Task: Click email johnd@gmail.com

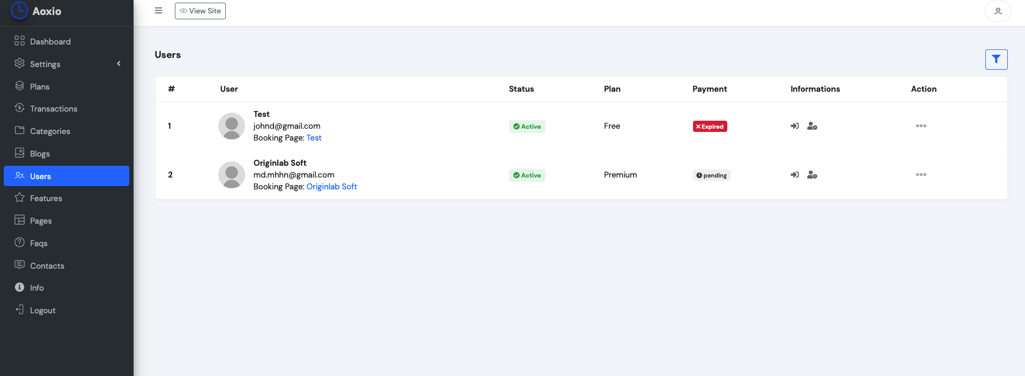Action: point(287,126)
